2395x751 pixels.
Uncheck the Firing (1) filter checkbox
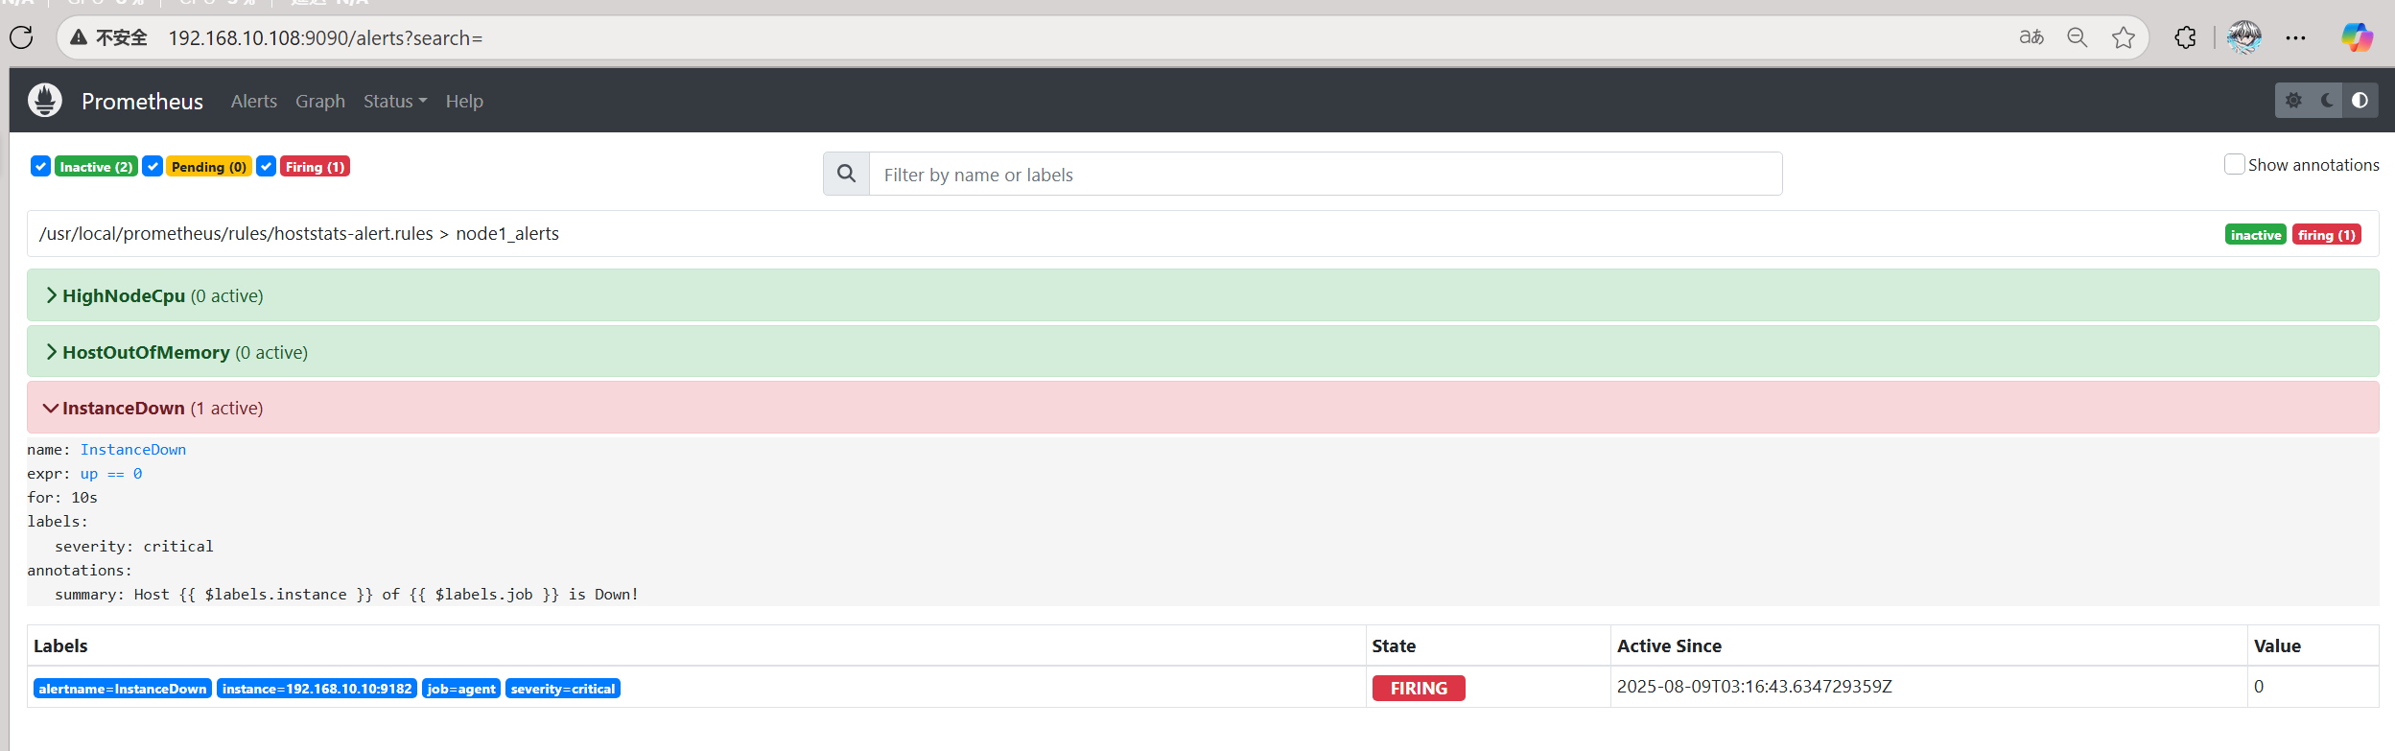coord(267,166)
